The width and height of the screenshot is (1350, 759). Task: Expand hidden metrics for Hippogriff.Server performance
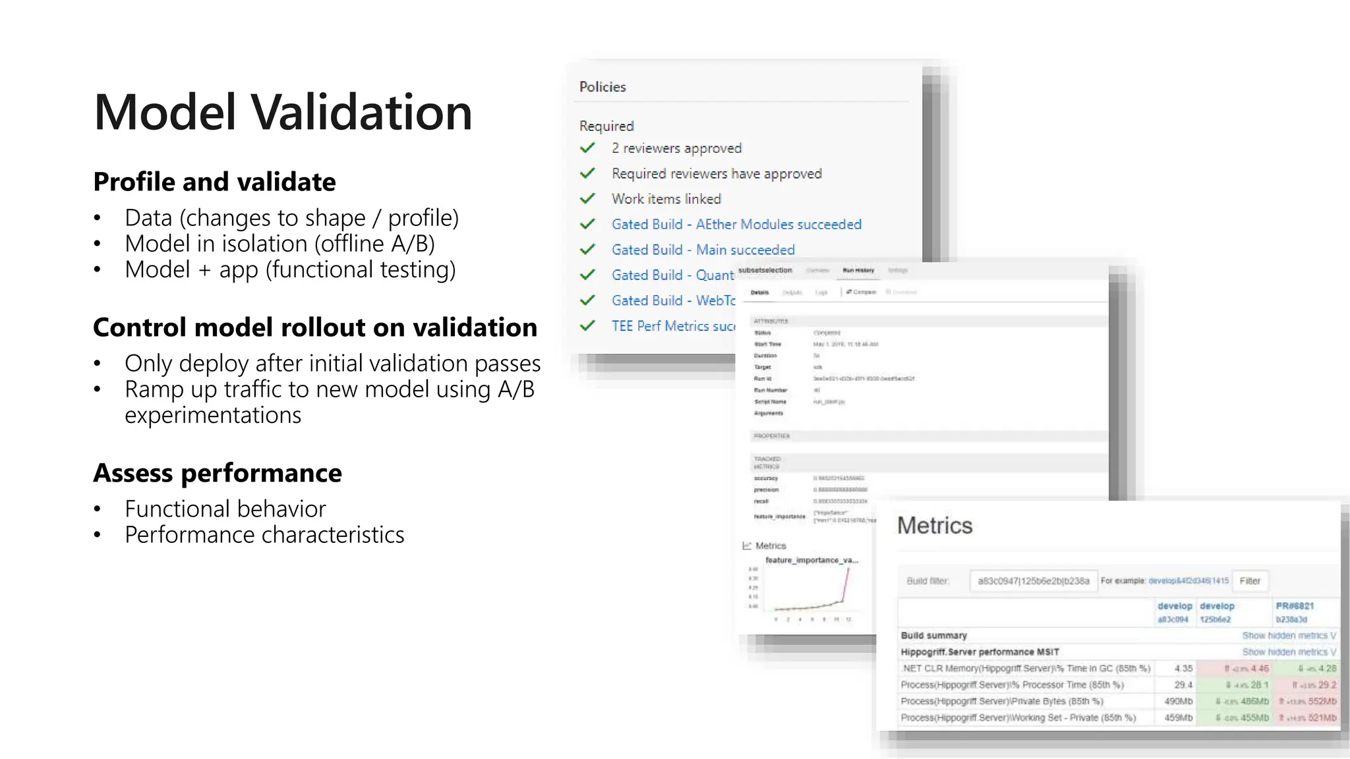pyautogui.click(x=1289, y=652)
